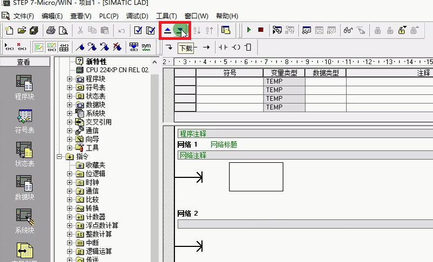Image resolution: width=433 pixels, height=262 pixels.
Task: Open the 文件(F) menu
Action: pyautogui.click(x=23, y=16)
